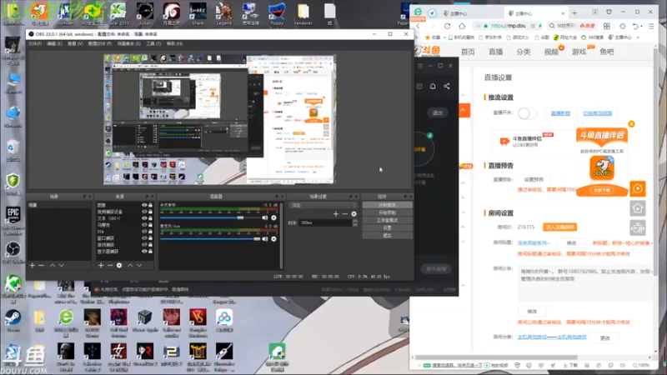This screenshot has height=375, width=667.
Task: Turn on the 直播开关 switch
Action: (x=527, y=113)
